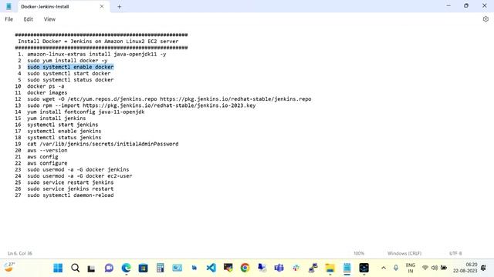Click the 'sudo rpm --import' line
The height and width of the screenshot is (277, 494).
(x=141, y=105)
